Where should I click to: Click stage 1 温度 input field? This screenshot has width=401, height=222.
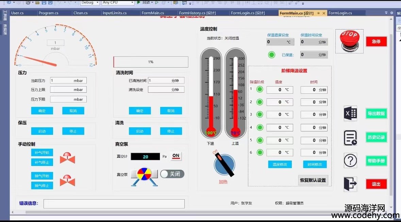280,90
